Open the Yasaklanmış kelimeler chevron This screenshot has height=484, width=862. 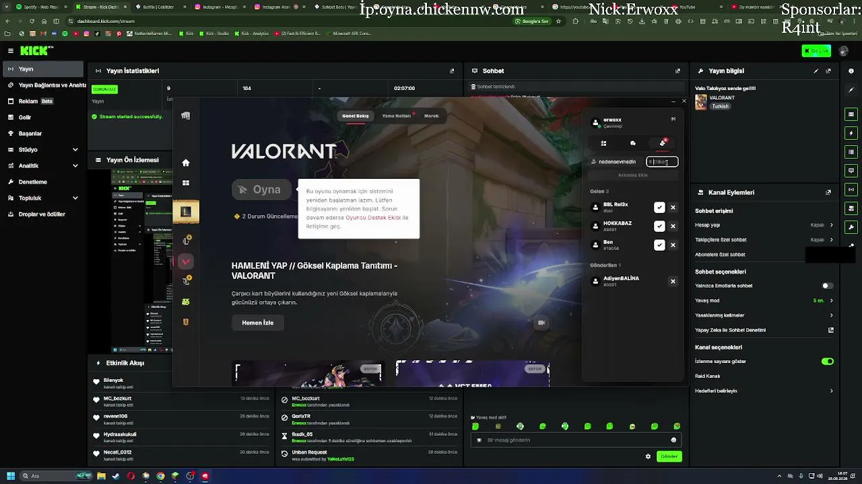point(832,315)
